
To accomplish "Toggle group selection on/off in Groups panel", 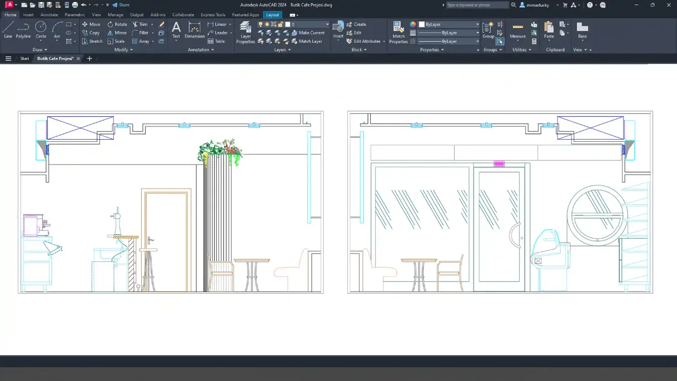I will [x=500, y=42].
